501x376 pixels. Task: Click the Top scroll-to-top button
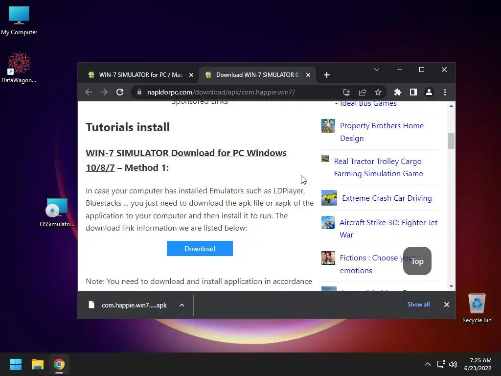pyautogui.click(x=417, y=261)
